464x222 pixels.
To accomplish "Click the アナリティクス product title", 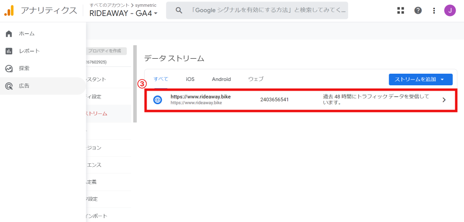I will [49, 11].
